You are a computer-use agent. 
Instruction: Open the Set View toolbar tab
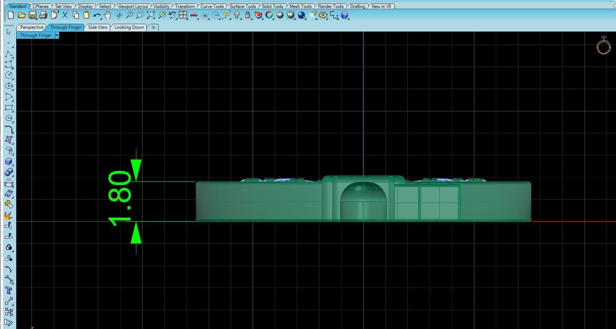coord(63,6)
